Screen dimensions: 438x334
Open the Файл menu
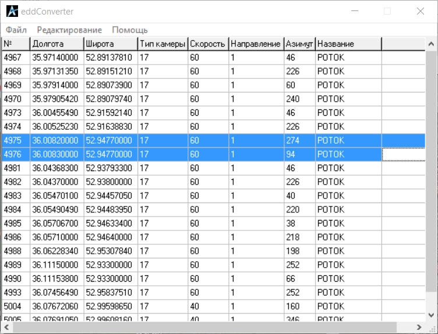click(16, 30)
